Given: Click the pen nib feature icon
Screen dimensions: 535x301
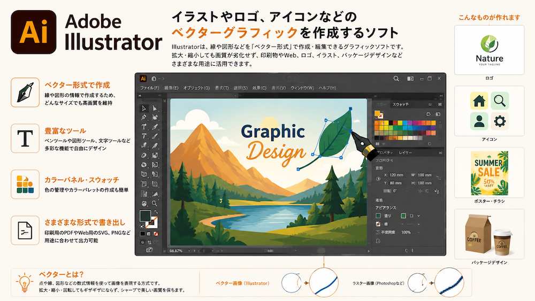Looking at the screenshot, I should pos(25,92).
